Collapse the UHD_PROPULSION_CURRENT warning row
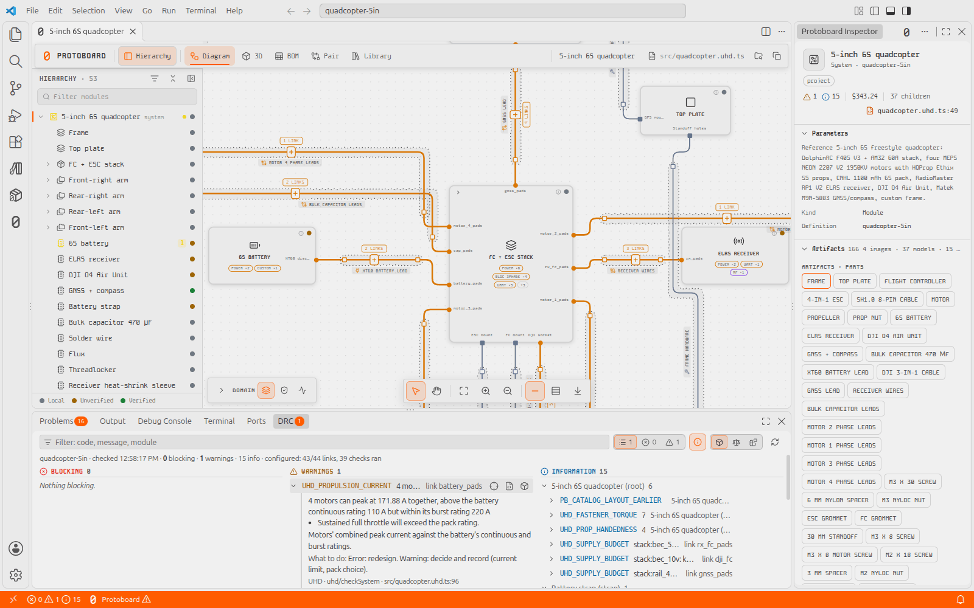This screenshot has width=974, height=608. [294, 486]
